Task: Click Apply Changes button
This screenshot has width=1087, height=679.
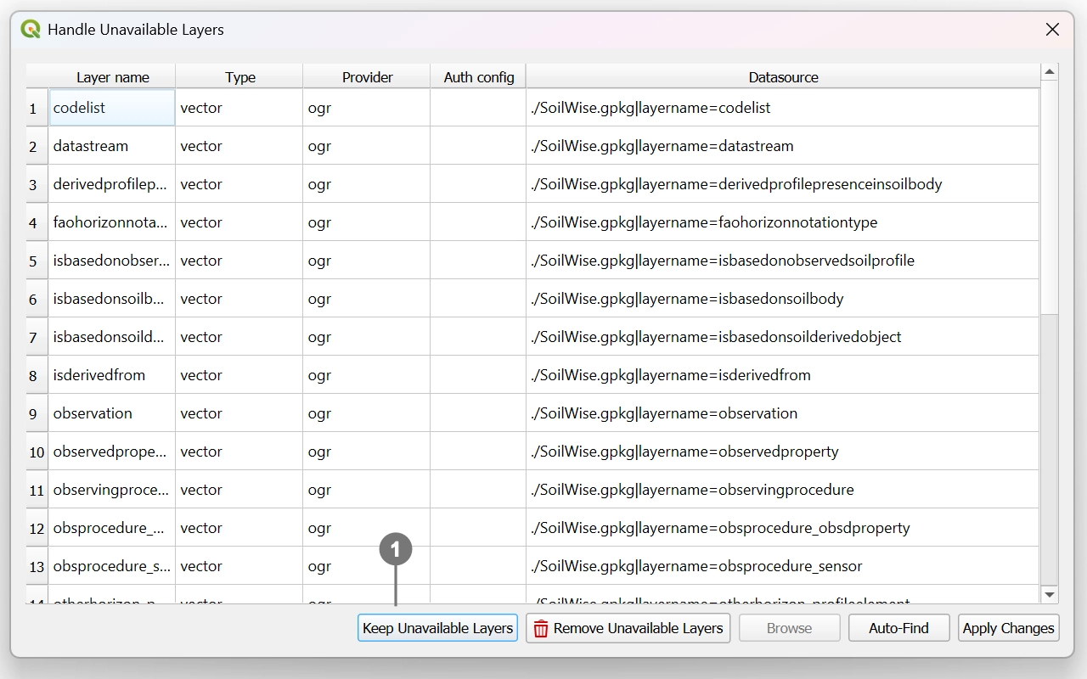Action: tap(1008, 628)
